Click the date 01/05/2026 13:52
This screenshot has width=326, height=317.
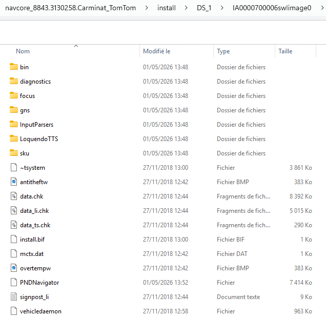pyautogui.click(x=166, y=283)
